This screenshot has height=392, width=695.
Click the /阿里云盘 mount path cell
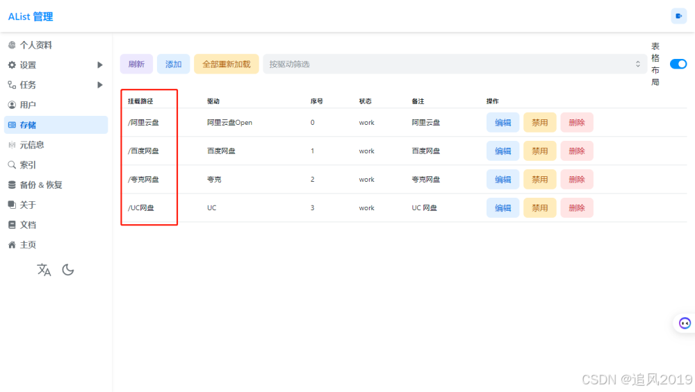pos(143,123)
